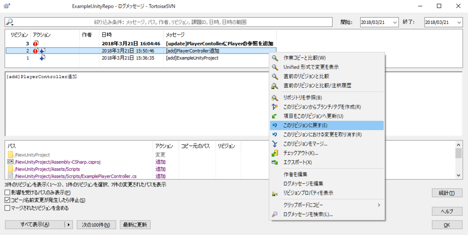
Task: Click the revert to this revision icon
Action: [275, 125]
